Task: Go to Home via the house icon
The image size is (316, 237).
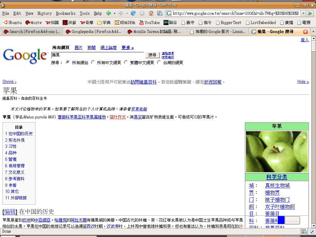Action: (151, 13)
